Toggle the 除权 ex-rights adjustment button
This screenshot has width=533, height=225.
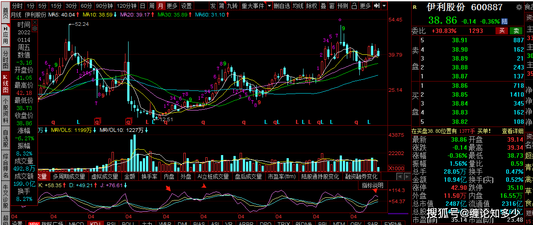(312, 6)
